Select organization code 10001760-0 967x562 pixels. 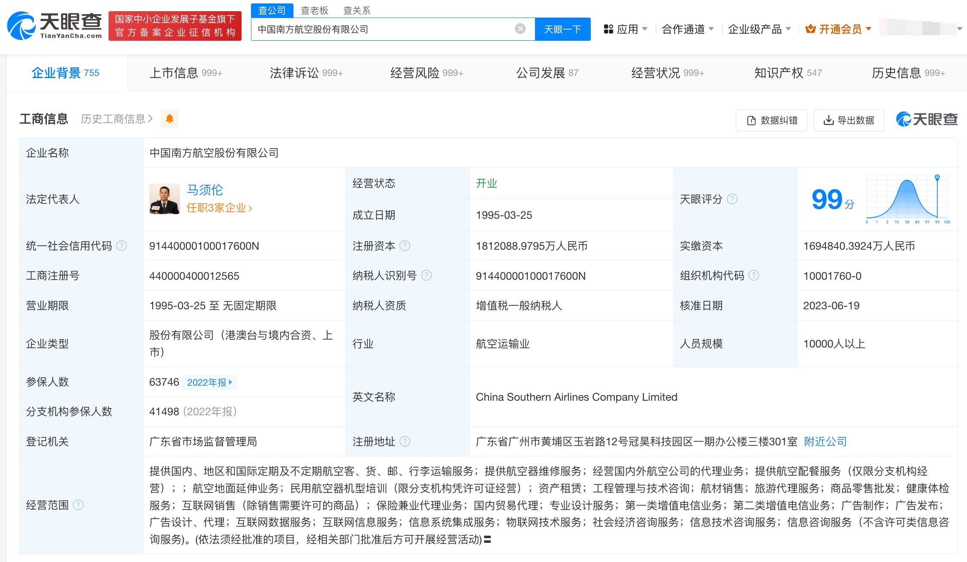click(x=832, y=276)
